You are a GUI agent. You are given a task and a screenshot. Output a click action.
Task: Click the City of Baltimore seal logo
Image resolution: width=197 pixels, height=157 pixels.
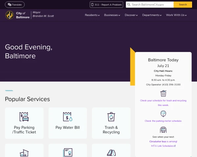click(10, 15)
